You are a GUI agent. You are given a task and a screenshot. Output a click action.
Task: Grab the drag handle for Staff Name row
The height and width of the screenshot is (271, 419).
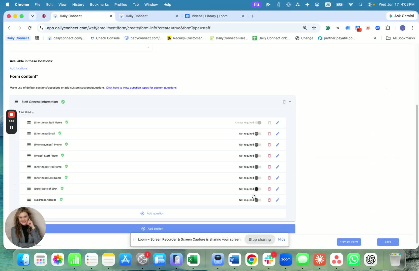[x=29, y=123]
